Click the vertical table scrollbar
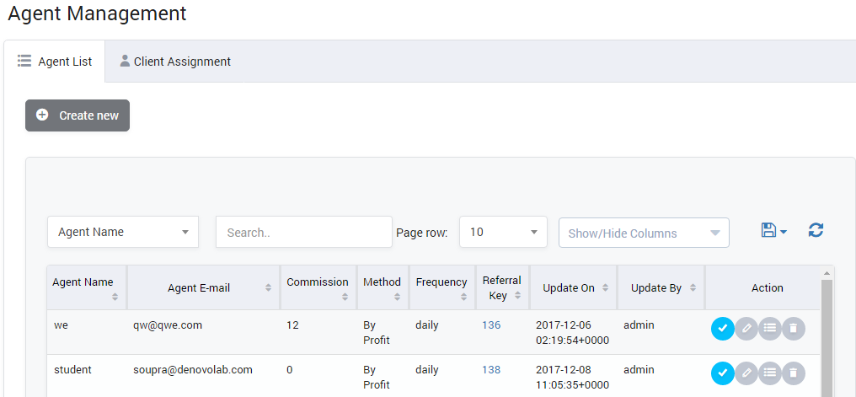Image resolution: width=856 pixels, height=397 pixels. (827, 337)
